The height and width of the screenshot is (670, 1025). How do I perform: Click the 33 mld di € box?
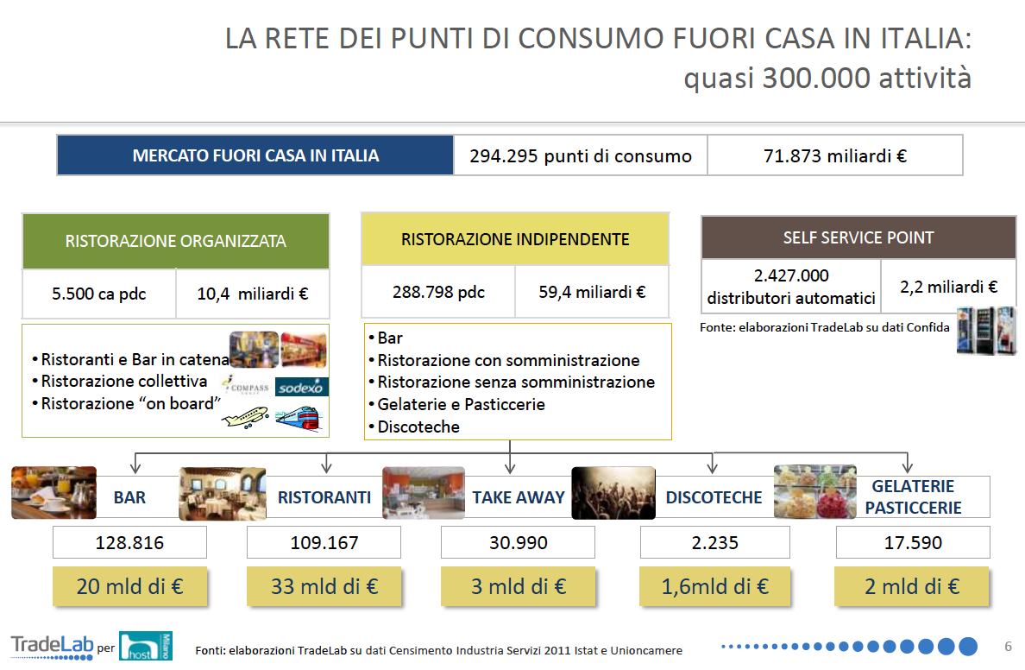click(x=324, y=586)
